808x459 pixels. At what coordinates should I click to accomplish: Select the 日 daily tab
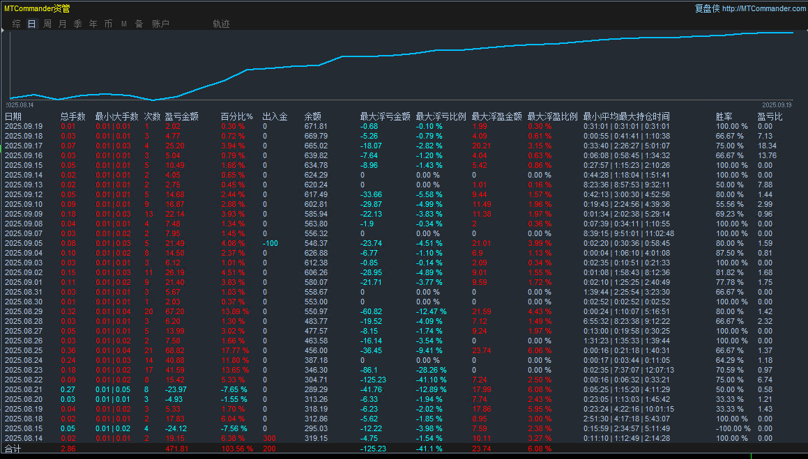coord(31,24)
